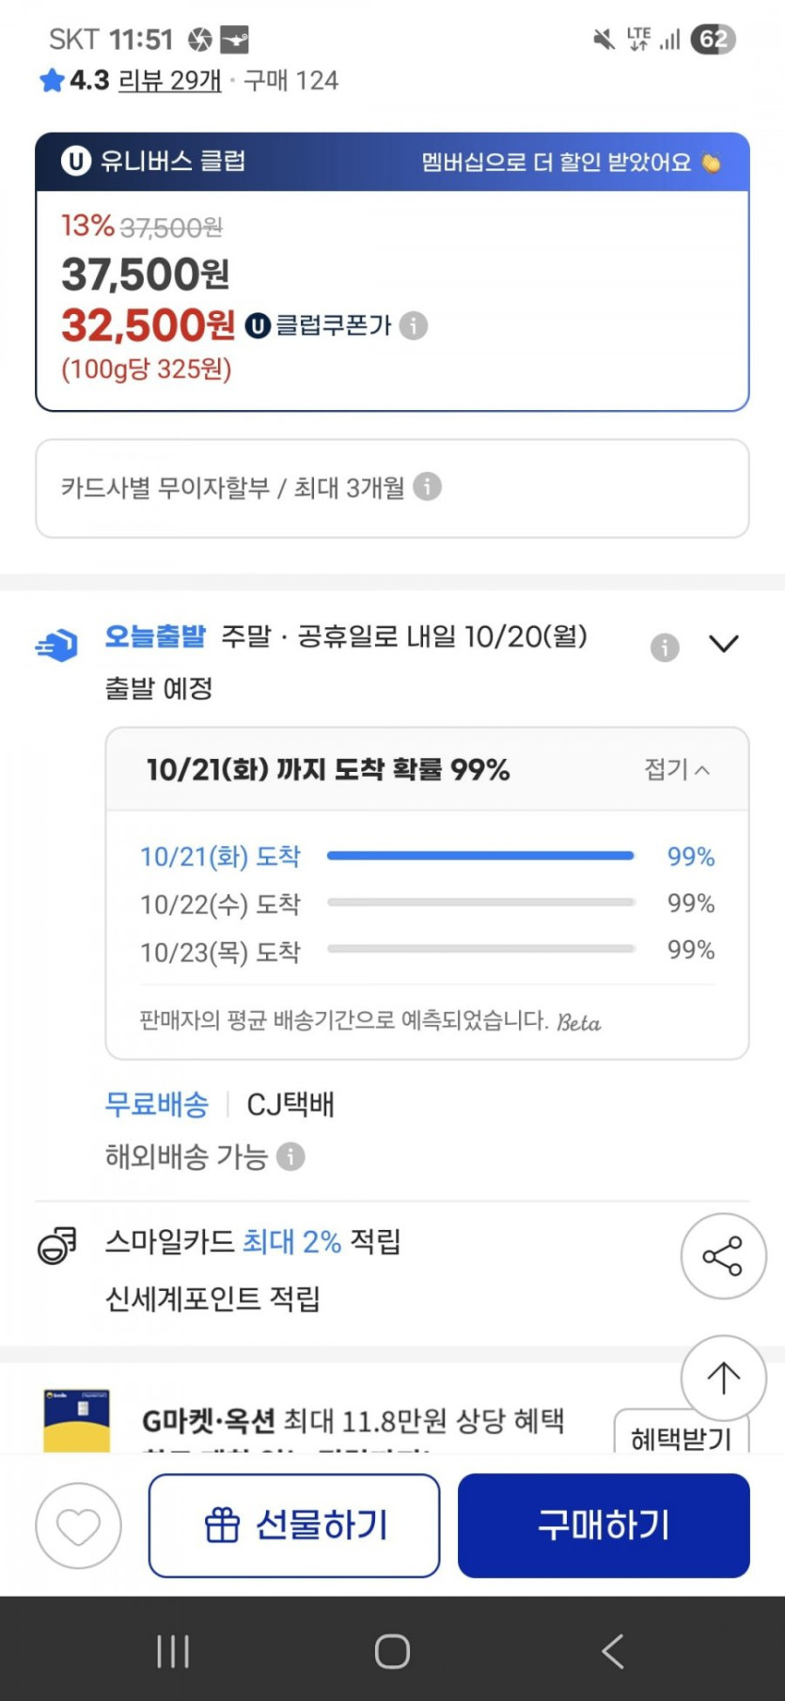Tap the 유니버스 클럽 membership banner
This screenshot has height=1701, width=785.
pyautogui.click(x=392, y=162)
